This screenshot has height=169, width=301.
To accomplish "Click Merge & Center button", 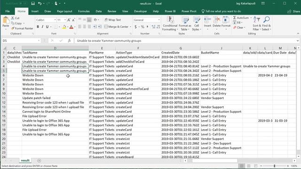I will tap(116, 27).
